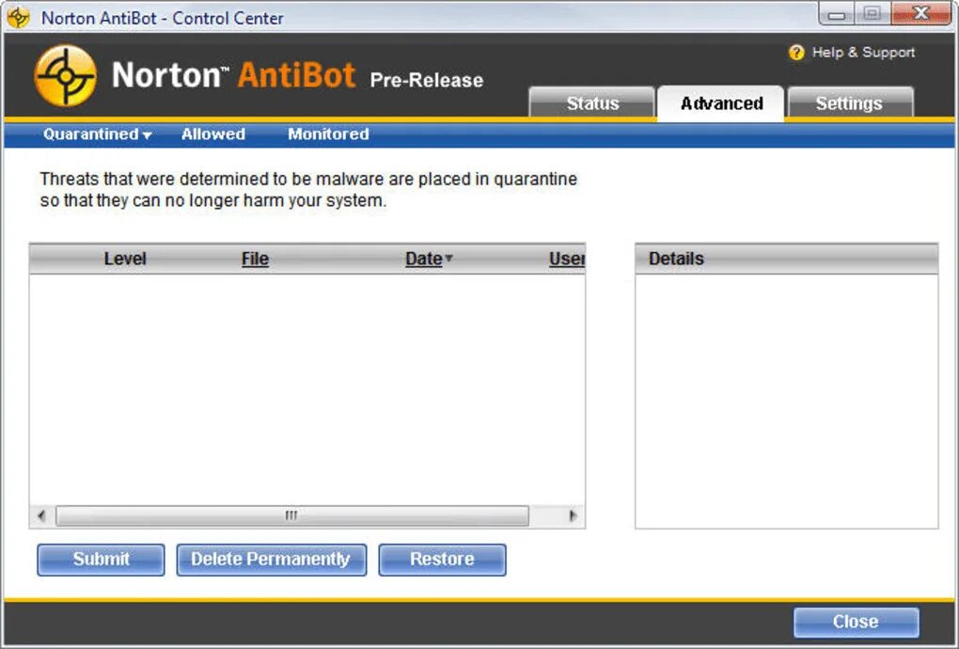Switch to the Status tab
The height and width of the screenshot is (649, 959).
[x=592, y=103]
